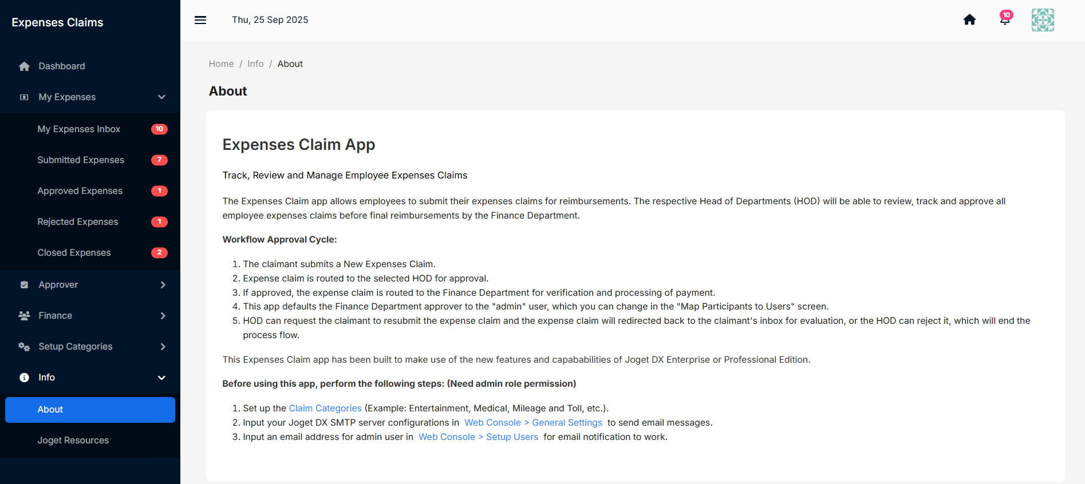Image resolution: width=1085 pixels, height=484 pixels.
Task: Click the Finance people icon
Action: [x=24, y=316]
